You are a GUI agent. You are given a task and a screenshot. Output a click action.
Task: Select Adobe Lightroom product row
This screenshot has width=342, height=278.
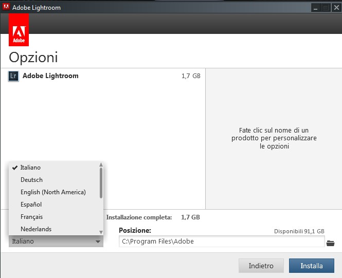click(x=104, y=76)
